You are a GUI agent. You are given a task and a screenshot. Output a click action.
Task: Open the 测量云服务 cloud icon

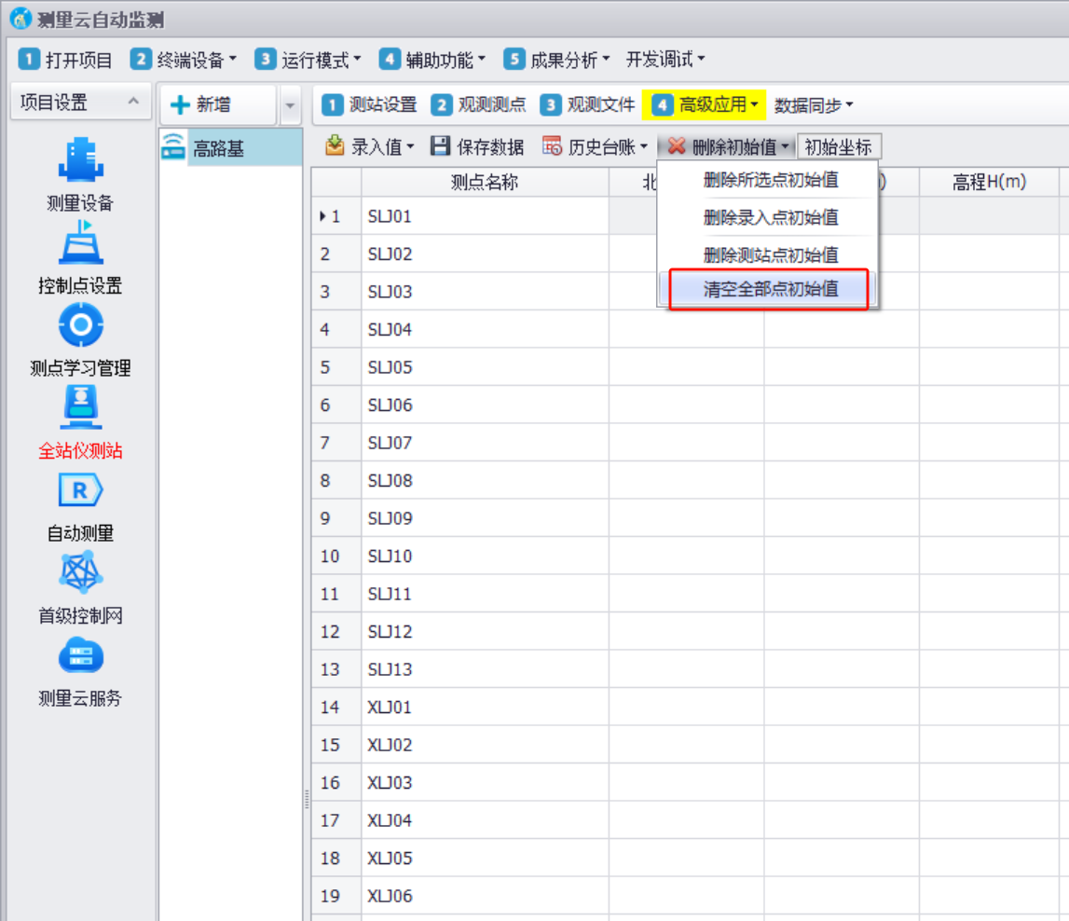79,655
